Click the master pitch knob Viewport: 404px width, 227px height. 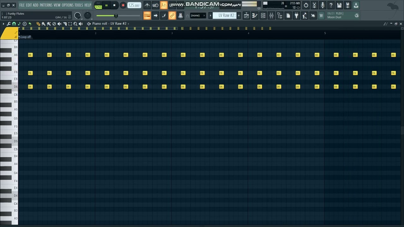tap(88, 15)
